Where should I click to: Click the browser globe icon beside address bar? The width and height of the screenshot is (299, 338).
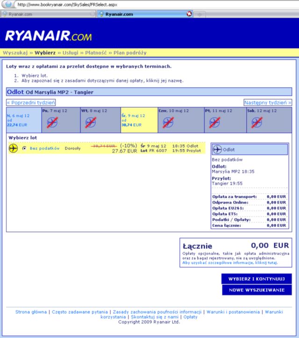[x=8, y=4]
